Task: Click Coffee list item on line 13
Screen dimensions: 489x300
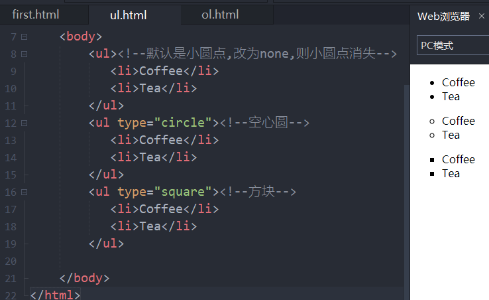Action: 165,140
